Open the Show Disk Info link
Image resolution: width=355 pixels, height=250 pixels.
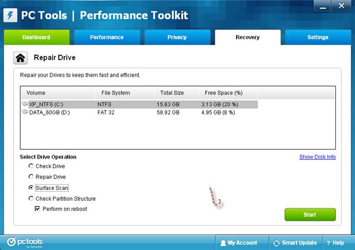click(317, 157)
